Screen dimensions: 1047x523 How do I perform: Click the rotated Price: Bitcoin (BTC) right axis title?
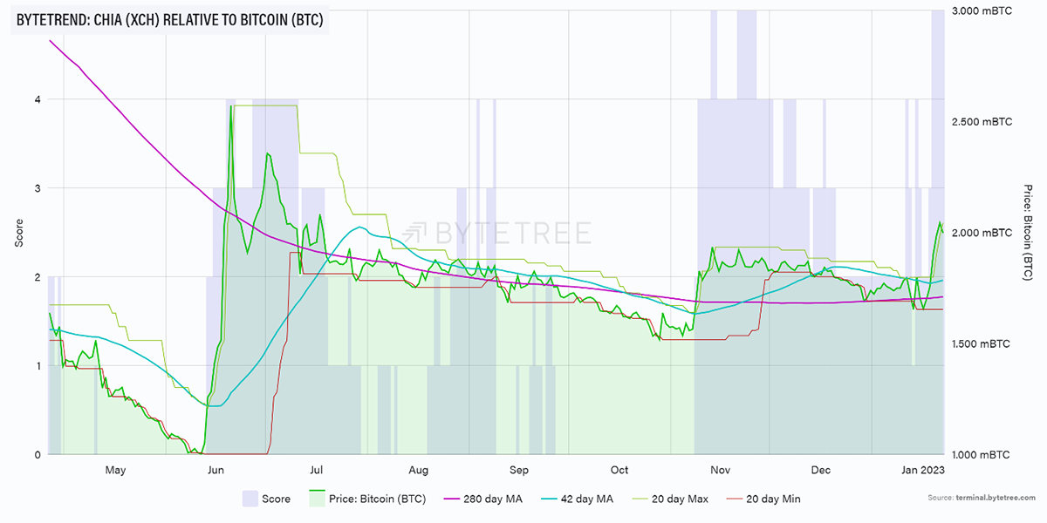point(1029,233)
